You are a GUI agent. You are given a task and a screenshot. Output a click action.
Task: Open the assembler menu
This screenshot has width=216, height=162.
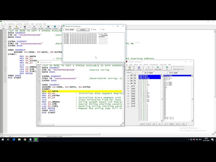point(19,24)
